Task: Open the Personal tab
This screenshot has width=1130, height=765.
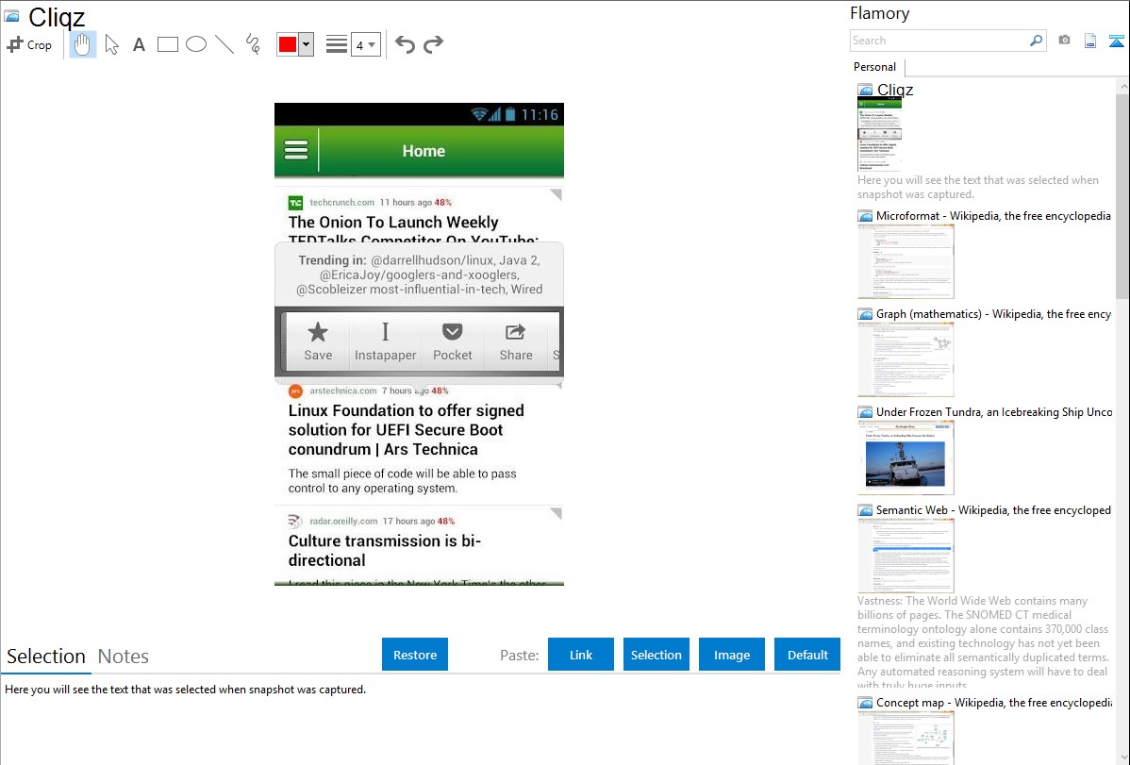Action: tap(875, 67)
